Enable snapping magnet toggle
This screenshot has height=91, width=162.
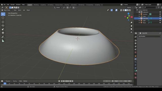tap(68, 8)
